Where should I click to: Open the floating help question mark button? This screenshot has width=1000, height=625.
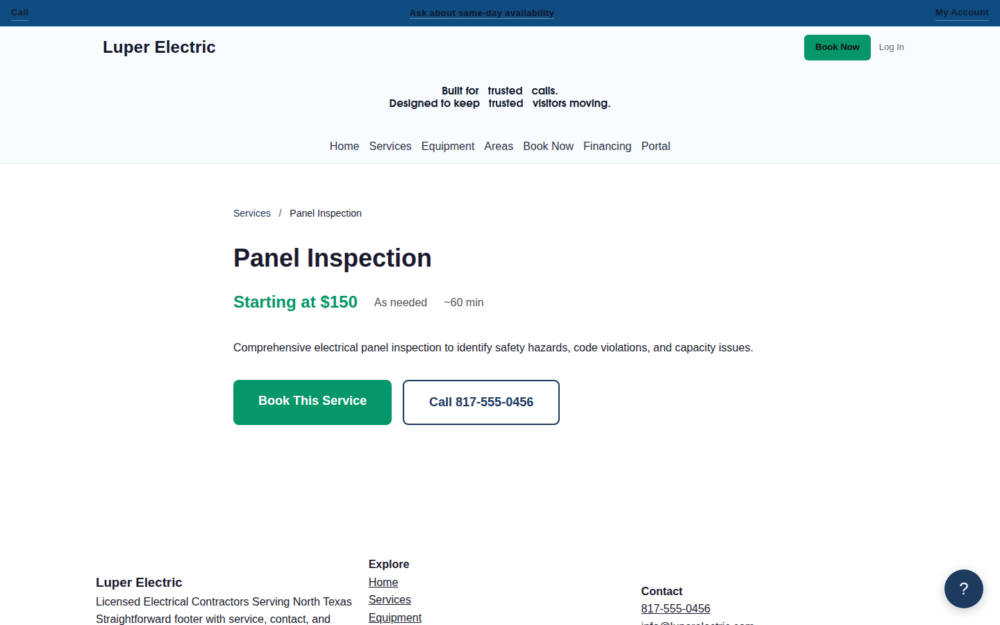pyautogui.click(x=963, y=588)
